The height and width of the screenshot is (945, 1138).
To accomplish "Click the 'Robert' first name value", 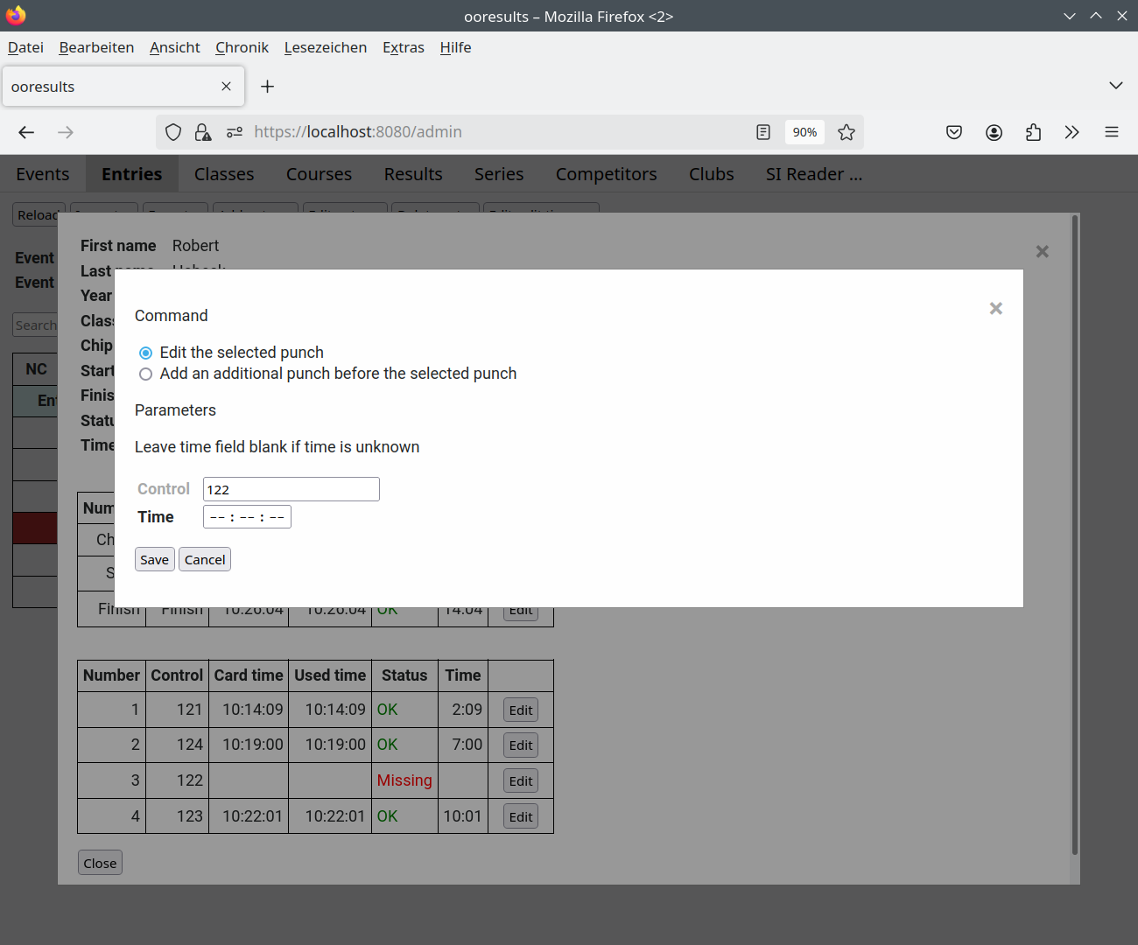I will pos(195,246).
